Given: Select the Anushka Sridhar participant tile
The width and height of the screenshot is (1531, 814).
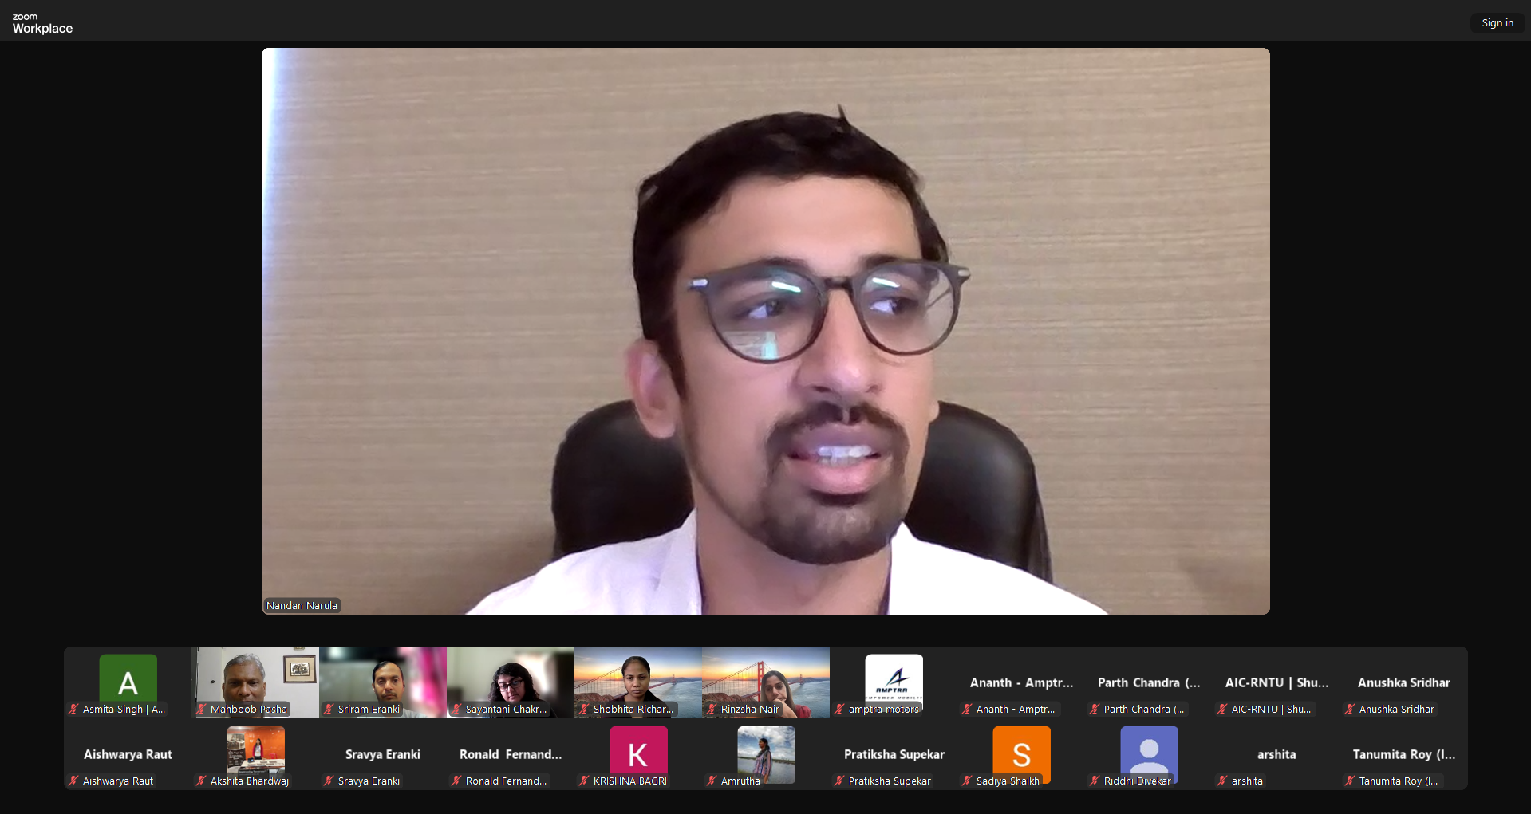Looking at the screenshot, I should coord(1404,682).
